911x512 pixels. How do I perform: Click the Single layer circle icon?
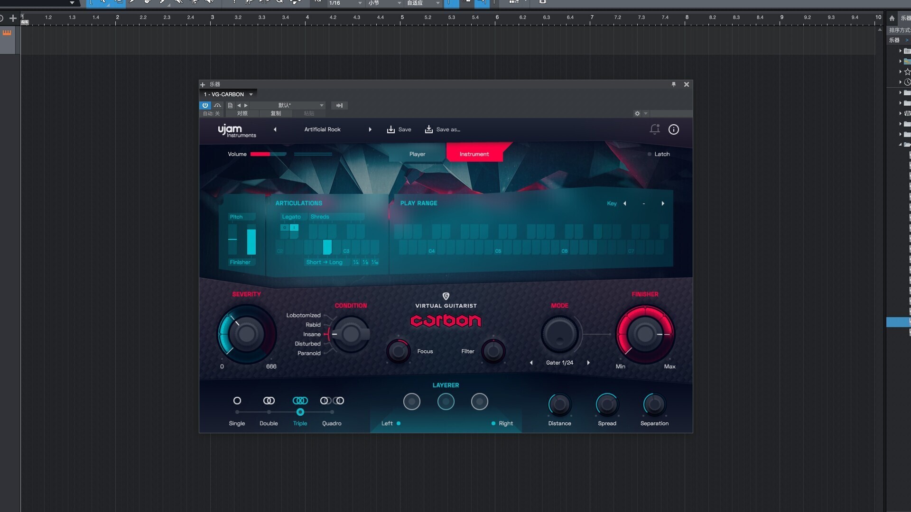(237, 401)
